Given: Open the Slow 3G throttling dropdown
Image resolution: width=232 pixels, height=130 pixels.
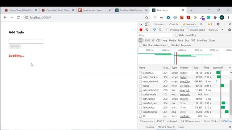Looking at the screenshot, I should [216, 30].
